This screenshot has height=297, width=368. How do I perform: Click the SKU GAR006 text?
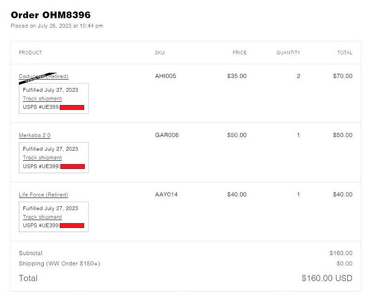[x=167, y=135]
